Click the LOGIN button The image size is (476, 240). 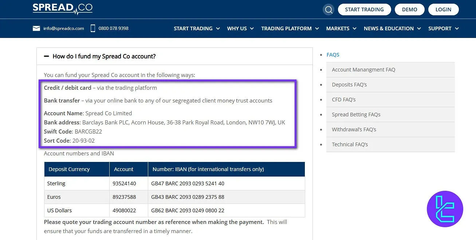point(443,9)
